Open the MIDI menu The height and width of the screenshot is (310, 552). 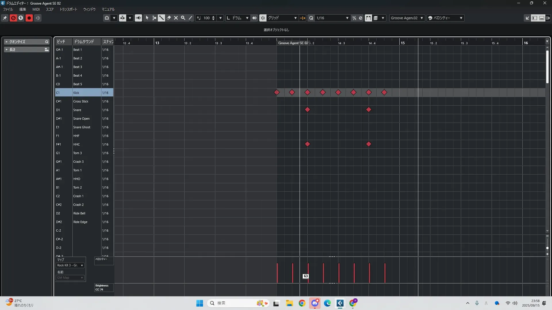[x=36, y=9]
